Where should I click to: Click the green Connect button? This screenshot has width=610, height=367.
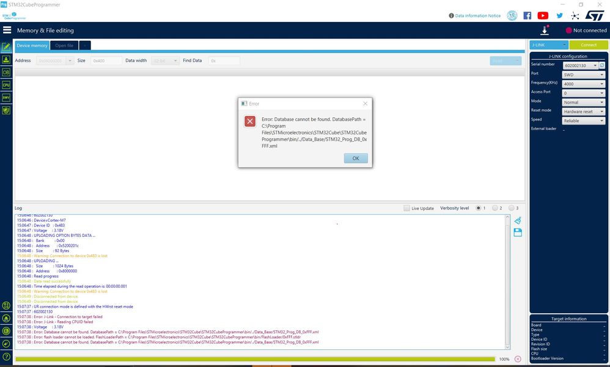(589, 45)
